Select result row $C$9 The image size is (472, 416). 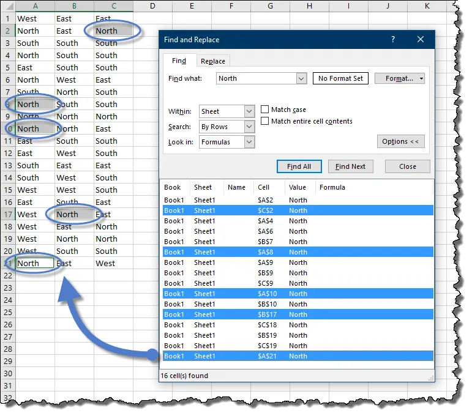(298, 283)
